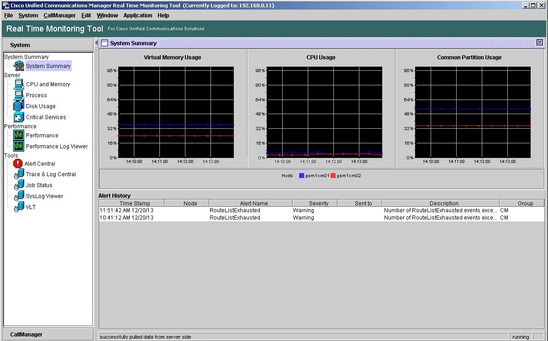Open Alert Central tree item

click(40, 163)
